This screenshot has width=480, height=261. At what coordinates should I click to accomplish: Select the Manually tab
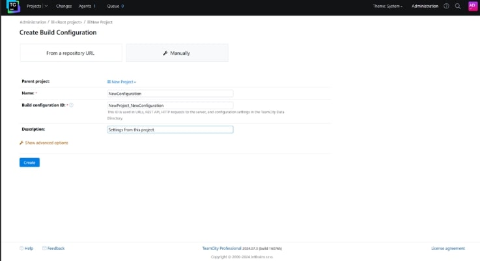coord(177,53)
